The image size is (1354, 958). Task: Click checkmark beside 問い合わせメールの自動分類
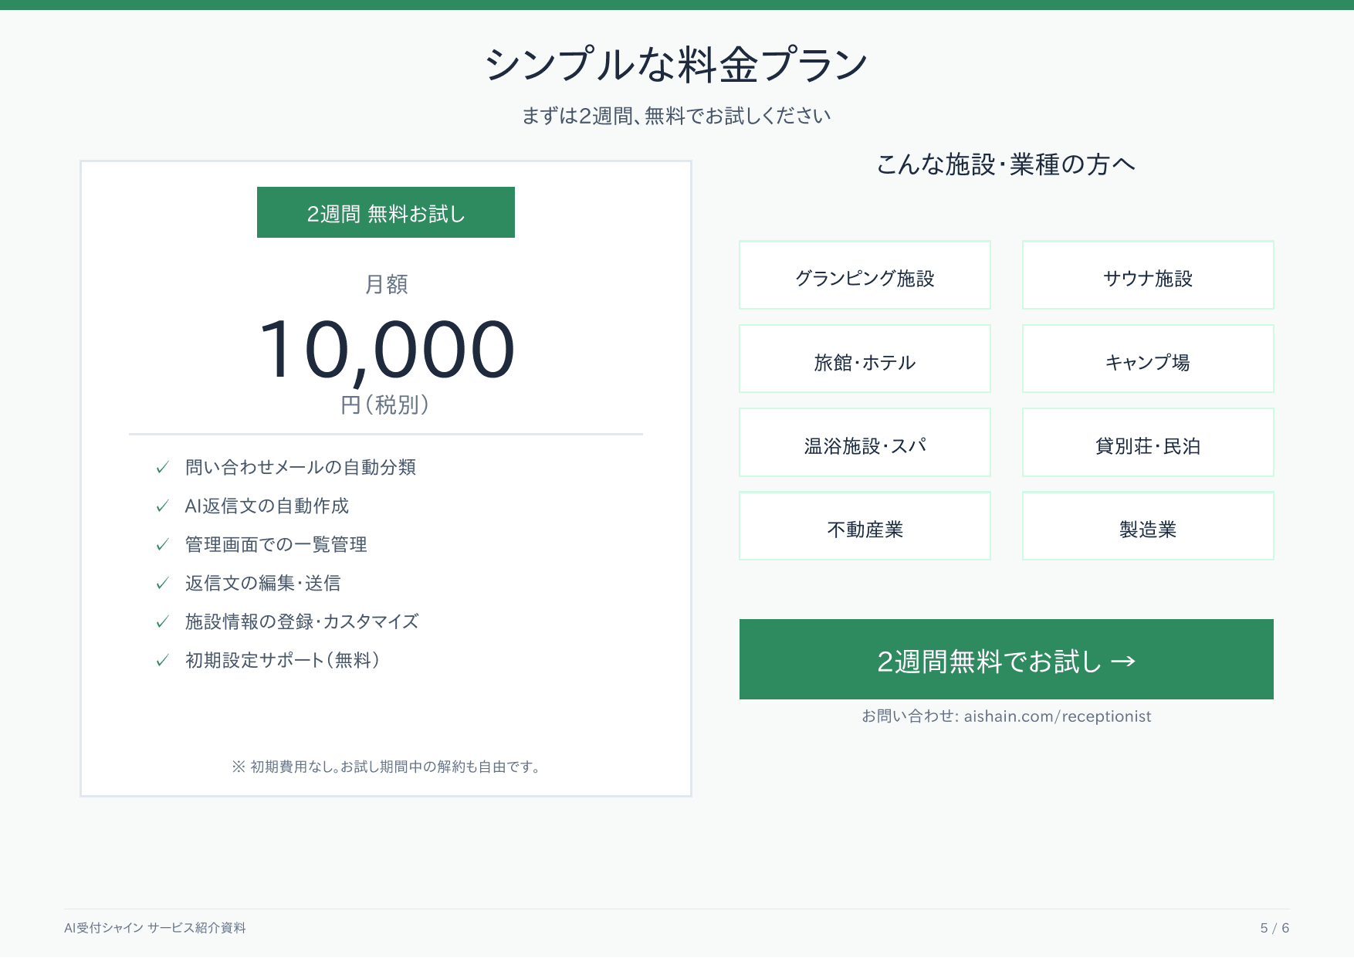[x=162, y=468]
